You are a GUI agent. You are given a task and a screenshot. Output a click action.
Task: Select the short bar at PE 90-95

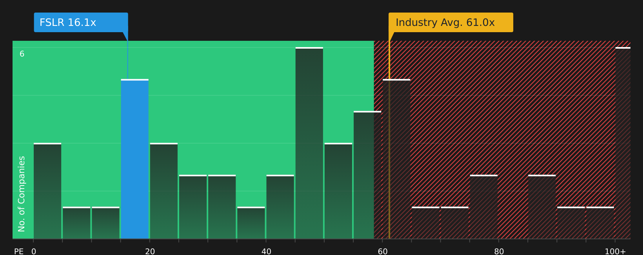pos(571,223)
